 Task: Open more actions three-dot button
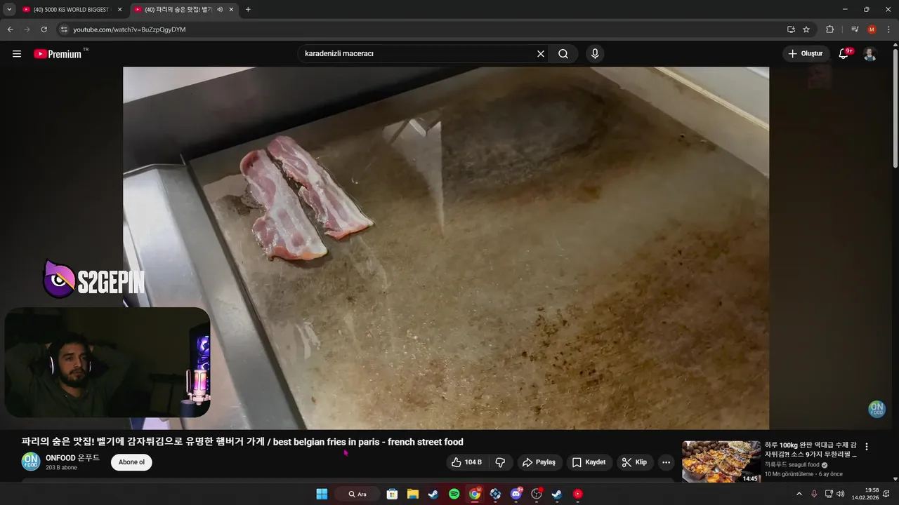click(666, 462)
